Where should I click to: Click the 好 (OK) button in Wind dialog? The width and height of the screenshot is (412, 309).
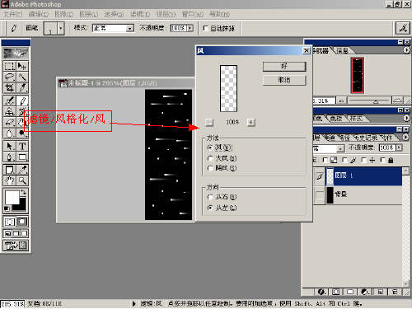tap(284, 66)
